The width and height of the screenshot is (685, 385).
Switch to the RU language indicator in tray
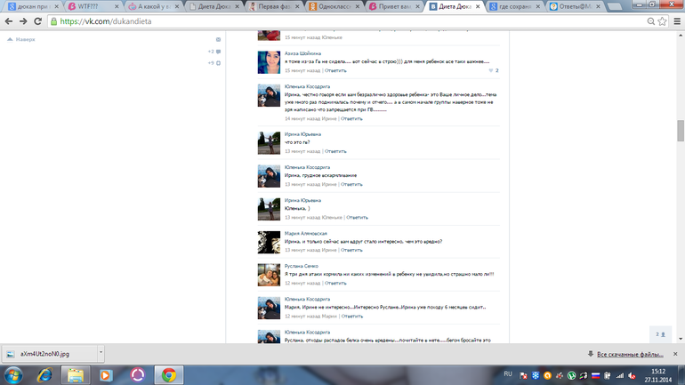pyautogui.click(x=510, y=374)
